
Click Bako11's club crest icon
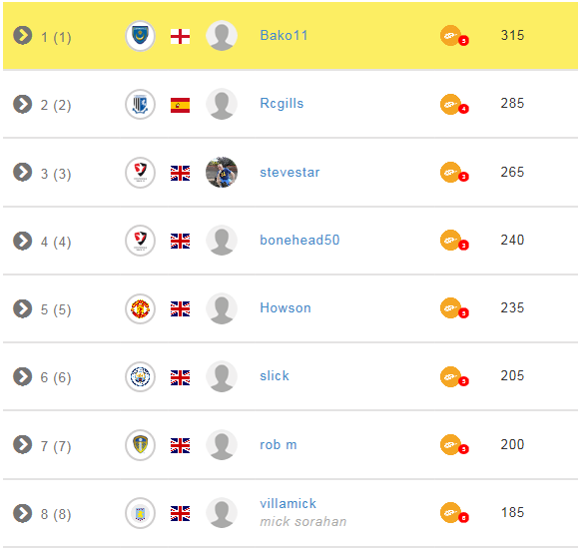140,36
